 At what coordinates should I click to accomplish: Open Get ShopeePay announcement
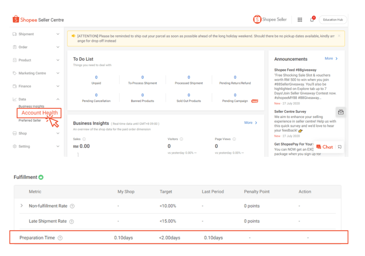point(293,144)
